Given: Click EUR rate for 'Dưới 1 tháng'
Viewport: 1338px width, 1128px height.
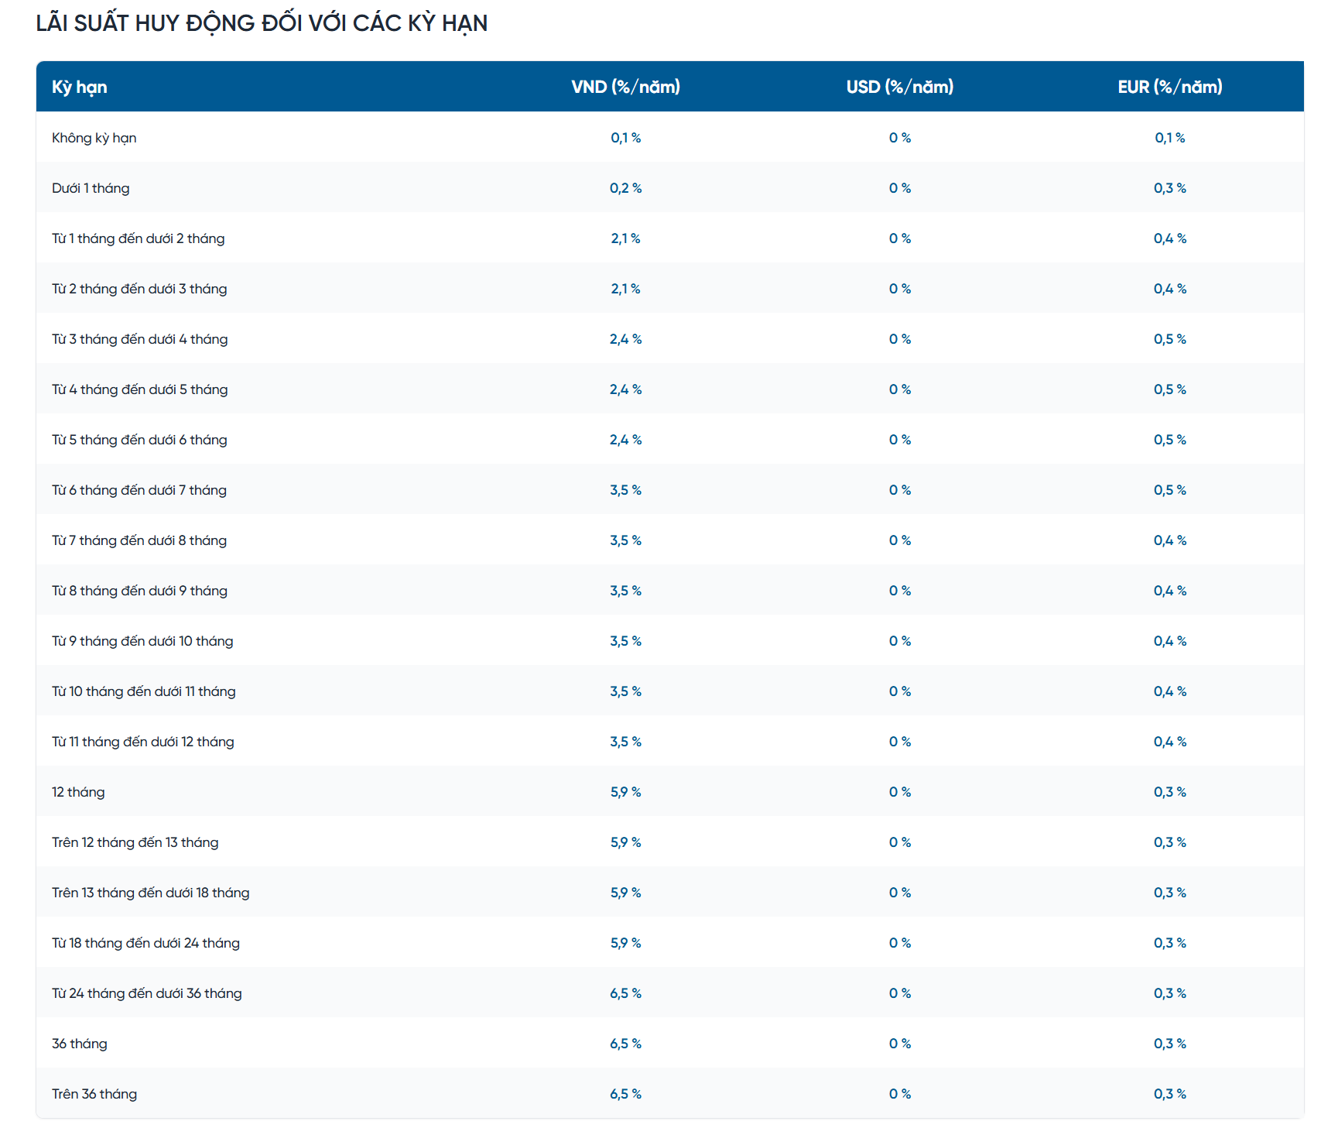Looking at the screenshot, I should click(x=1169, y=188).
